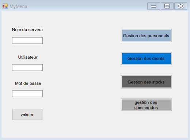
Task: Select the Mot de passe field
Action: 27,94
